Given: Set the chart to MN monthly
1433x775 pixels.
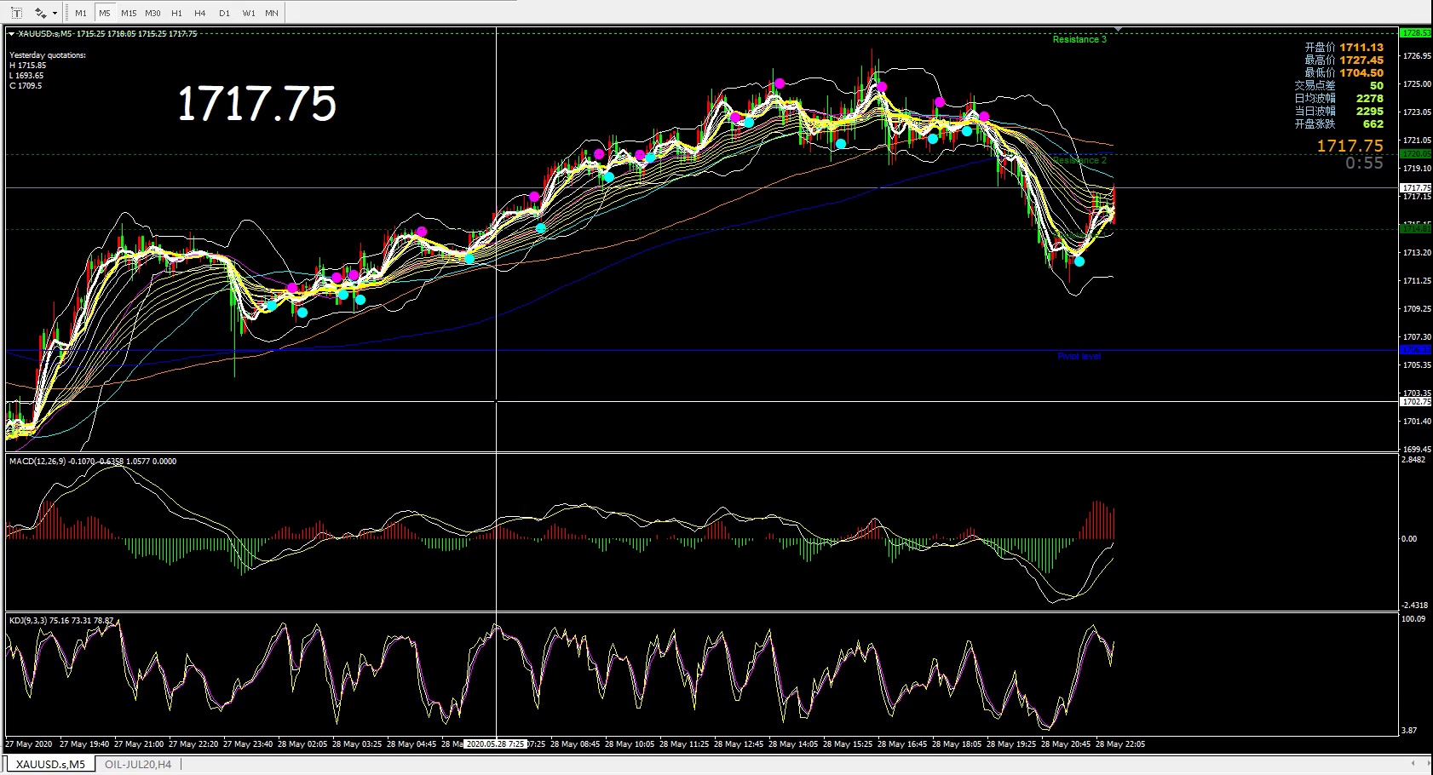Looking at the screenshot, I should [272, 13].
